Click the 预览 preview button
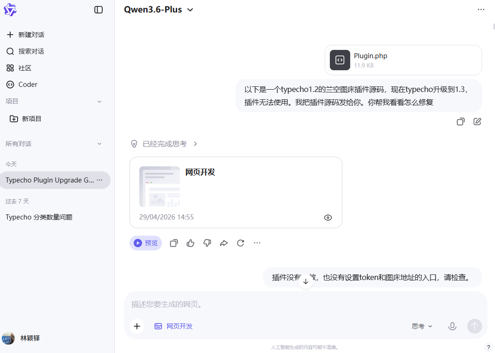495x353 pixels. coord(146,243)
